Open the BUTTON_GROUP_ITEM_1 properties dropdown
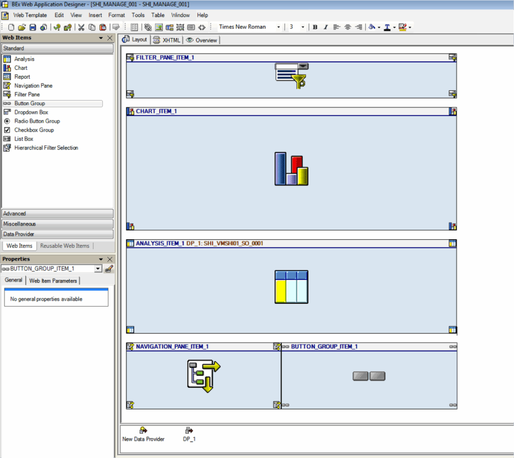Image resolution: width=514 pixels, height=458 pixels. 98,269
